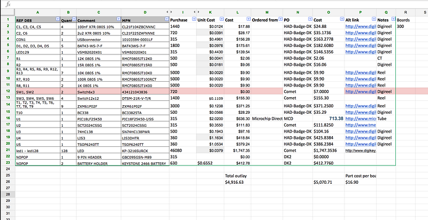The width and height of the screenshot is (428, 220).
Task: Select row 1 header
Action: click(x=7, y=20)
